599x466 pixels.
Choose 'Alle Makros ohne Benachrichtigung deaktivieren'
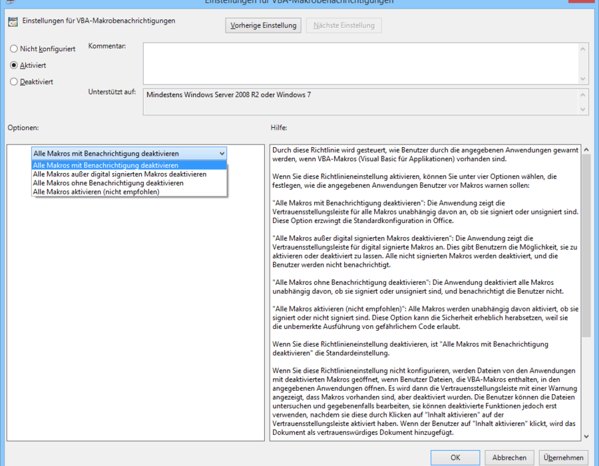(x=129, y=183)
